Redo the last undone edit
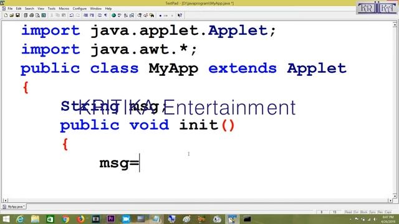Screen dimensions: 399x224 [x=78, y=15]
